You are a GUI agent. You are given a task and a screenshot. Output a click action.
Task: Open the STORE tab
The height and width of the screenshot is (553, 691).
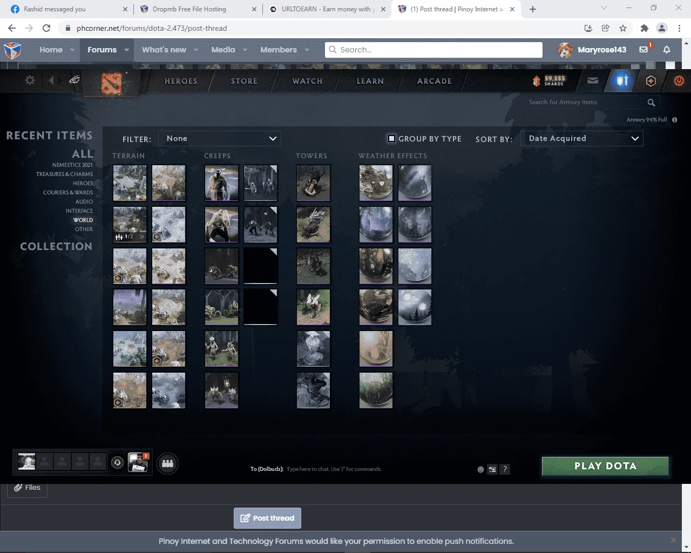pyautogui.click(x=244, y=81)
